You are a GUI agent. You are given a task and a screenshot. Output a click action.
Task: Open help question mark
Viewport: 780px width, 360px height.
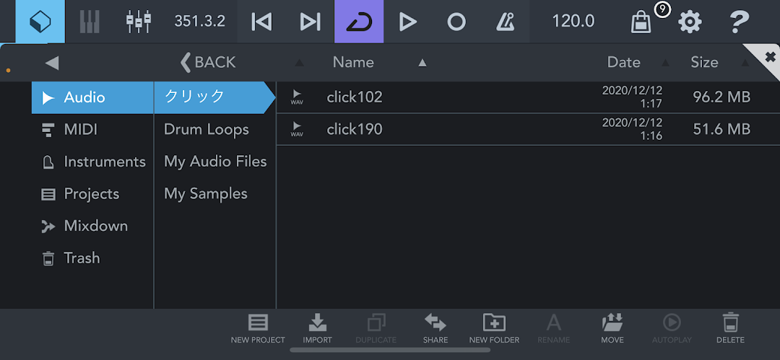pos(740,22)
